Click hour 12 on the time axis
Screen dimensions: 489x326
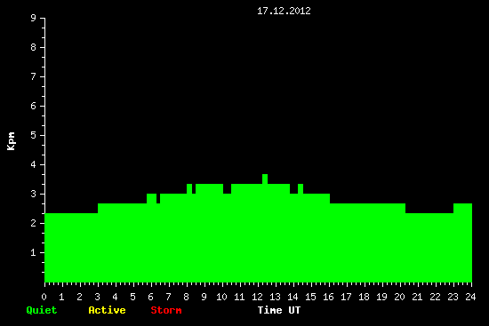point(258,297)
